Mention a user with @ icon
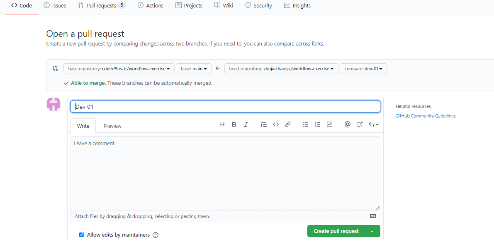 [348, 125]
